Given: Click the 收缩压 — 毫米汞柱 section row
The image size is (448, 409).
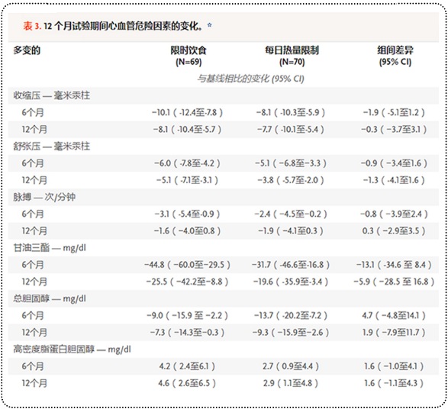Looking at the screenshot, I should pos(224,95).
